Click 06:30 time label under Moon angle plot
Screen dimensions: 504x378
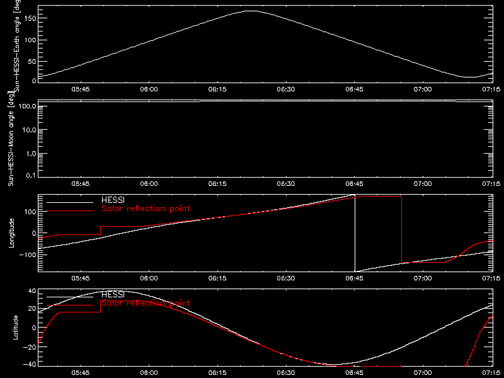click(286, 183)
